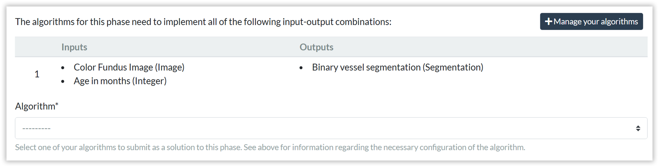The width and height of the screenshot is (659, 167).
Task: Click the Inputs column header
Action: [74, 47]
